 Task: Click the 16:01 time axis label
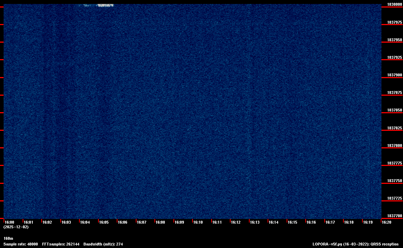pyautogui.click(x=28, y=222)
